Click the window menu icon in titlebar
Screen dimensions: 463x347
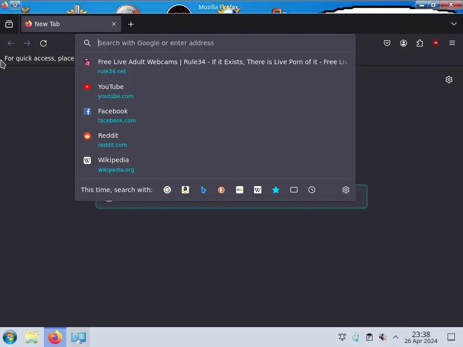pyautogui.click(x=4, y=5)
